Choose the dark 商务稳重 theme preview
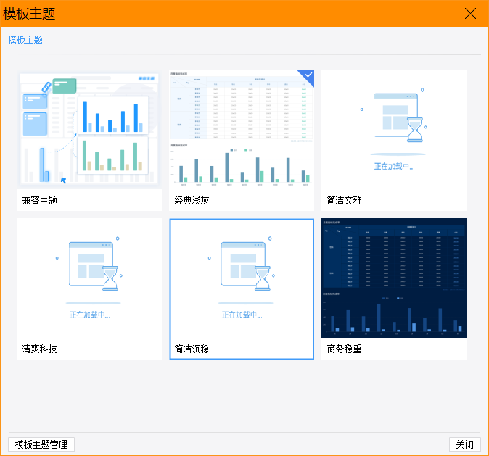Screen dimensions: 489x456 [x=394, y=278]
